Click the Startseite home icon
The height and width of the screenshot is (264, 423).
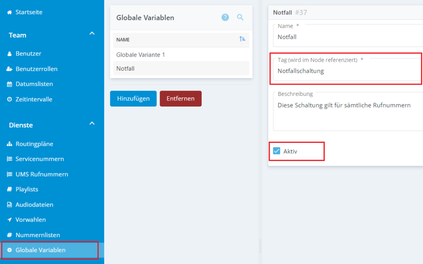pyautogui.click(x=10, y=12)
